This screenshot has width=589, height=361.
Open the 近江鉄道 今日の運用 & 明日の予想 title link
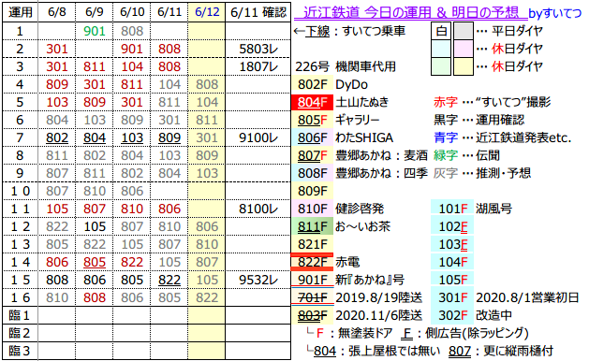pyautogui.click(x=410, y=12)
